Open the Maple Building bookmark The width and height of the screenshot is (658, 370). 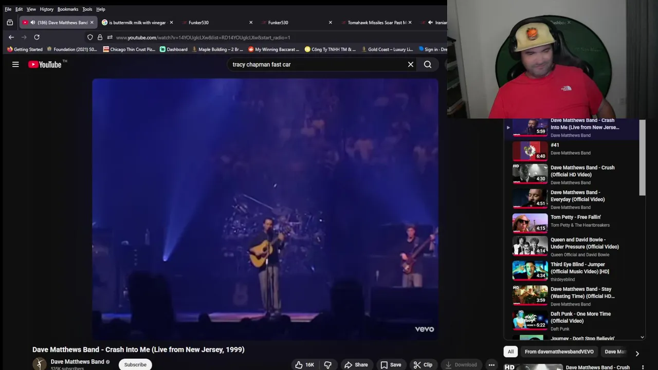217,49
